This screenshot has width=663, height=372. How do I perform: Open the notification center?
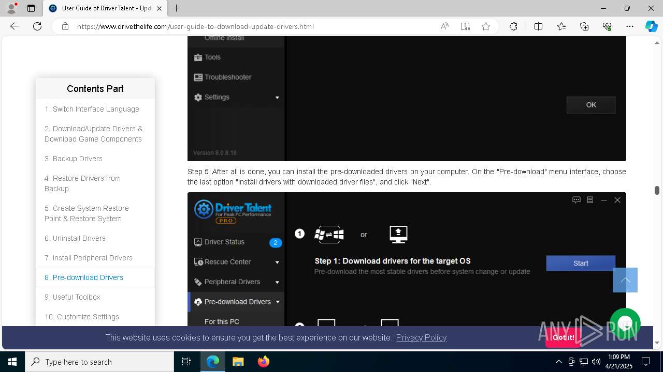(x=646, y=362)
